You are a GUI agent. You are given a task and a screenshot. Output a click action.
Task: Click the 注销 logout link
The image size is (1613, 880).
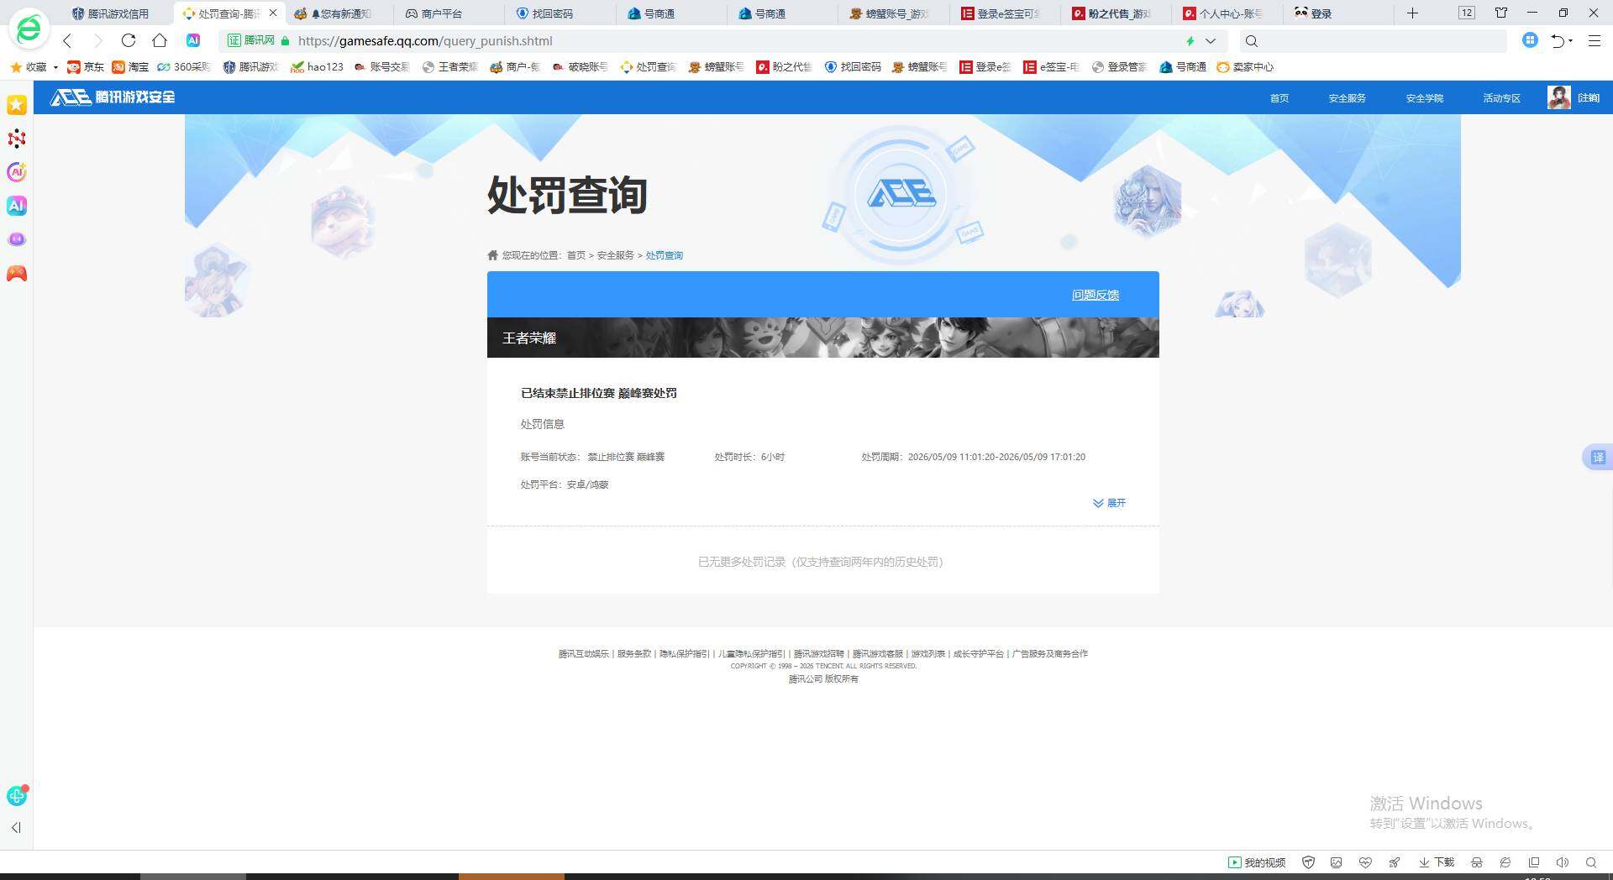point(1589,98)
